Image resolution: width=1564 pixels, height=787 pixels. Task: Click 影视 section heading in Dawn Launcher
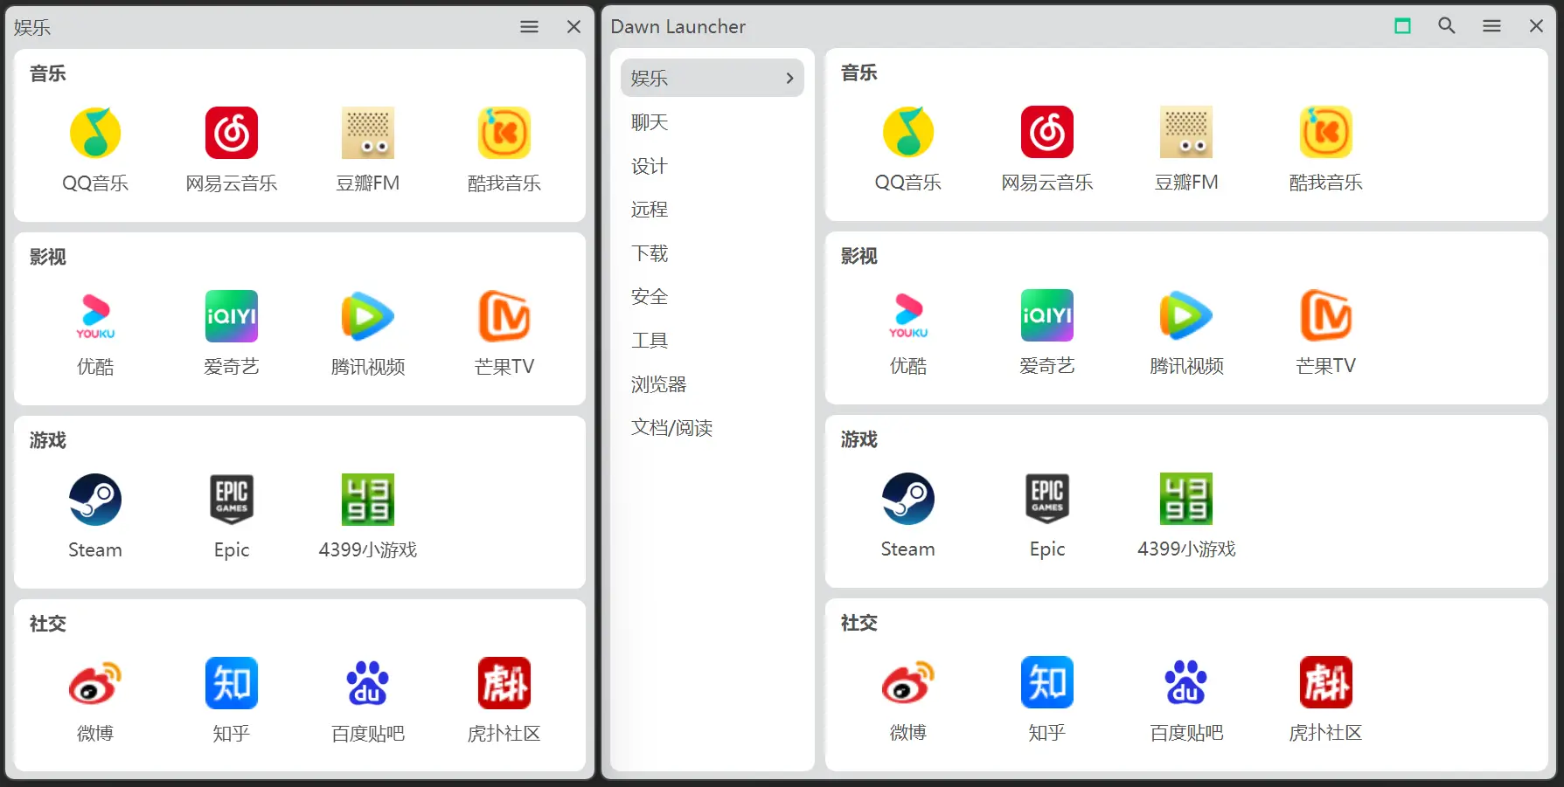(858, 256)
